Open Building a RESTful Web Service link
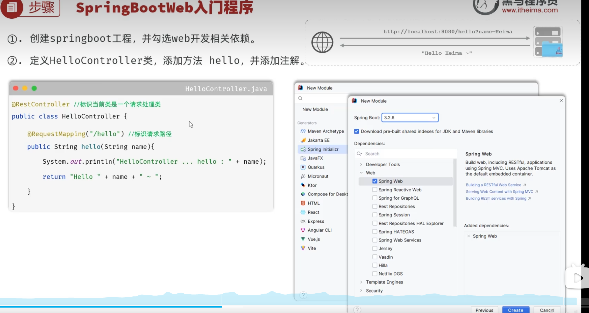Viewport: 589px width, 313px height. point(493,185)
